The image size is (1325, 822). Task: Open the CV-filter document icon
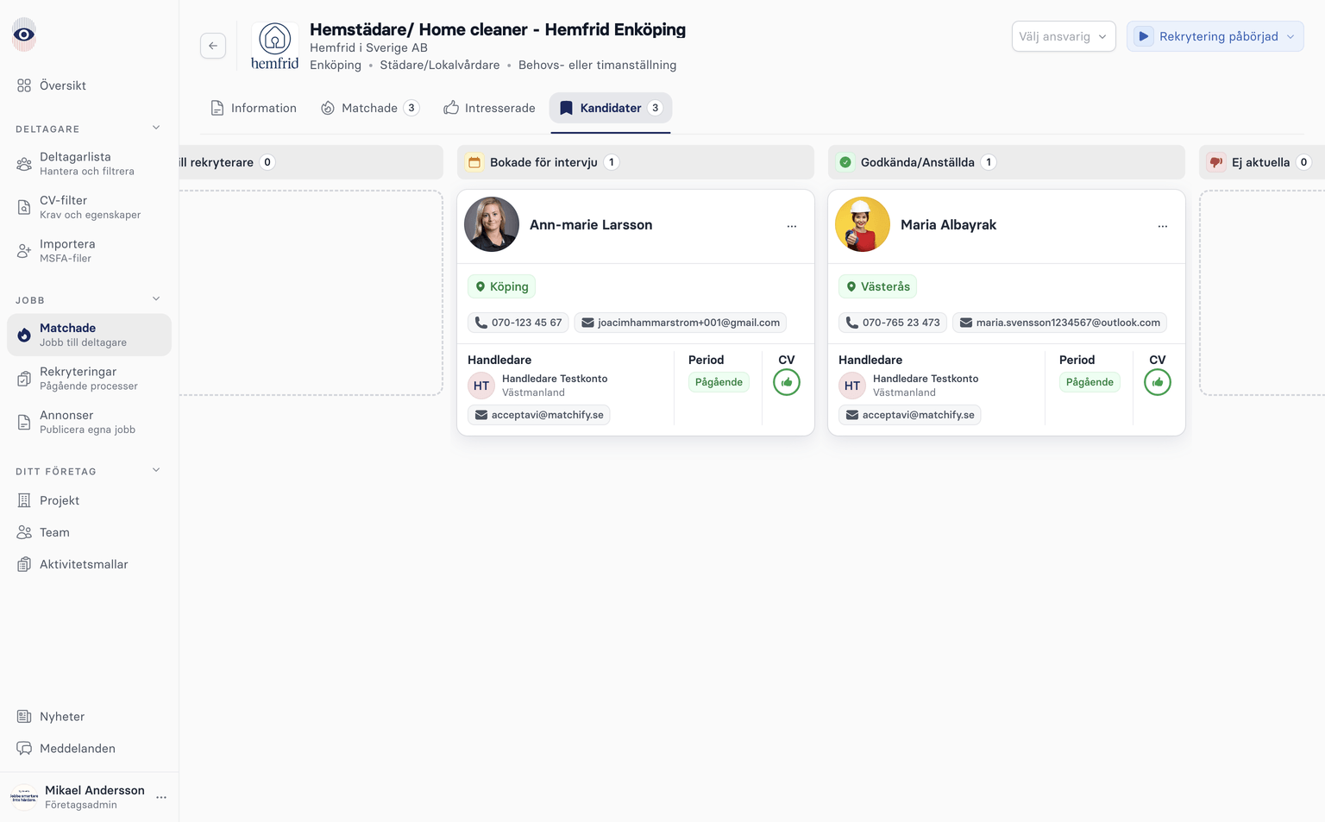(x=23, y=206)
